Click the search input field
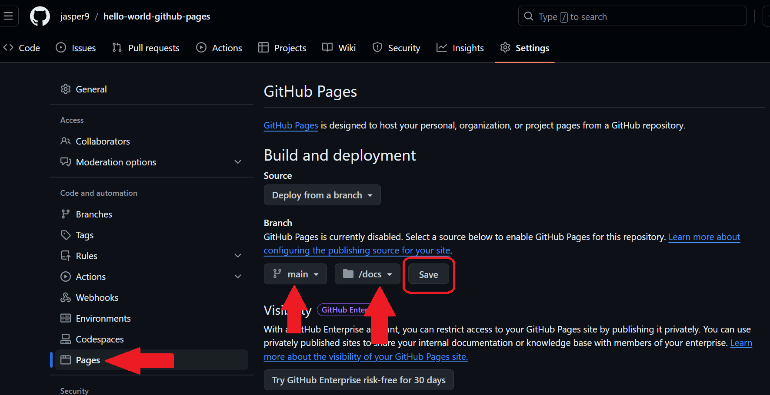The height and width of the screenshot is (395, 770). pos(632,16)
